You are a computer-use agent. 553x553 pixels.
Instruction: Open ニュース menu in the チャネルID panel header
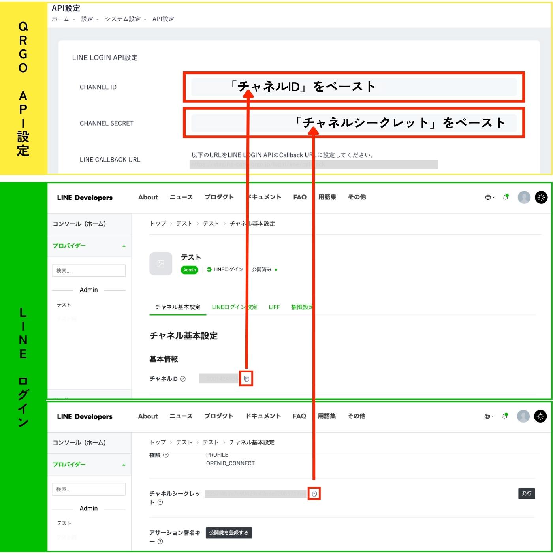click(181, 197)
